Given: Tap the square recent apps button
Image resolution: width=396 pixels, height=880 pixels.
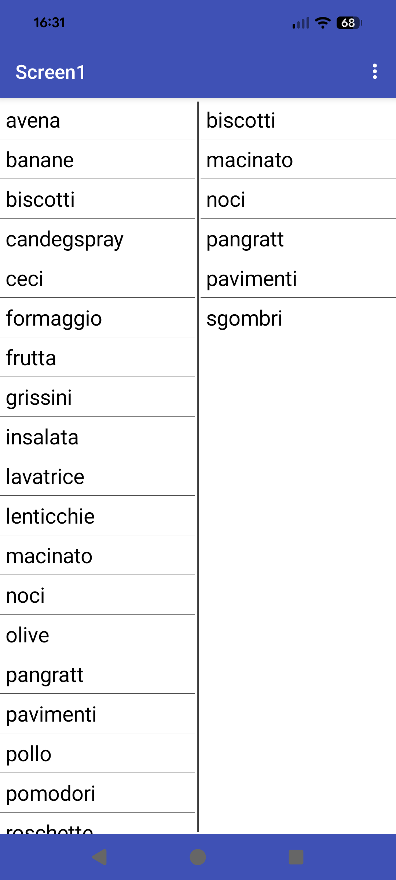Looking at the screenshot, I should click(296, 857).
